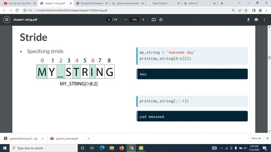Screen dimensions: 271x152
Task: Zoom in with the plus button
Action: coord(143,20)
